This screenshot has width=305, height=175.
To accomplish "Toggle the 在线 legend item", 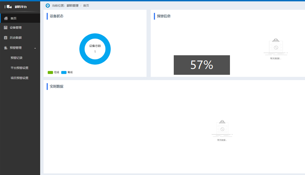I will click(x=54, y=72).
